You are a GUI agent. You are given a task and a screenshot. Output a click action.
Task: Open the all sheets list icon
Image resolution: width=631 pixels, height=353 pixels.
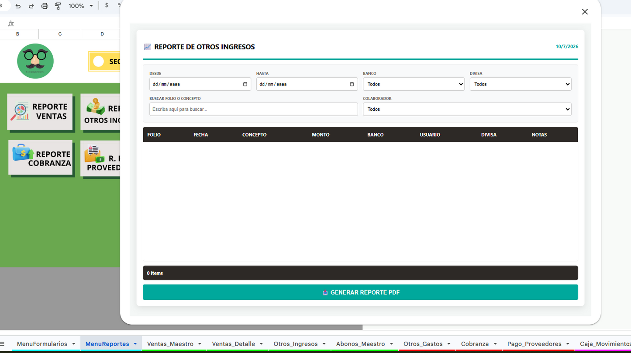point(3,344)
